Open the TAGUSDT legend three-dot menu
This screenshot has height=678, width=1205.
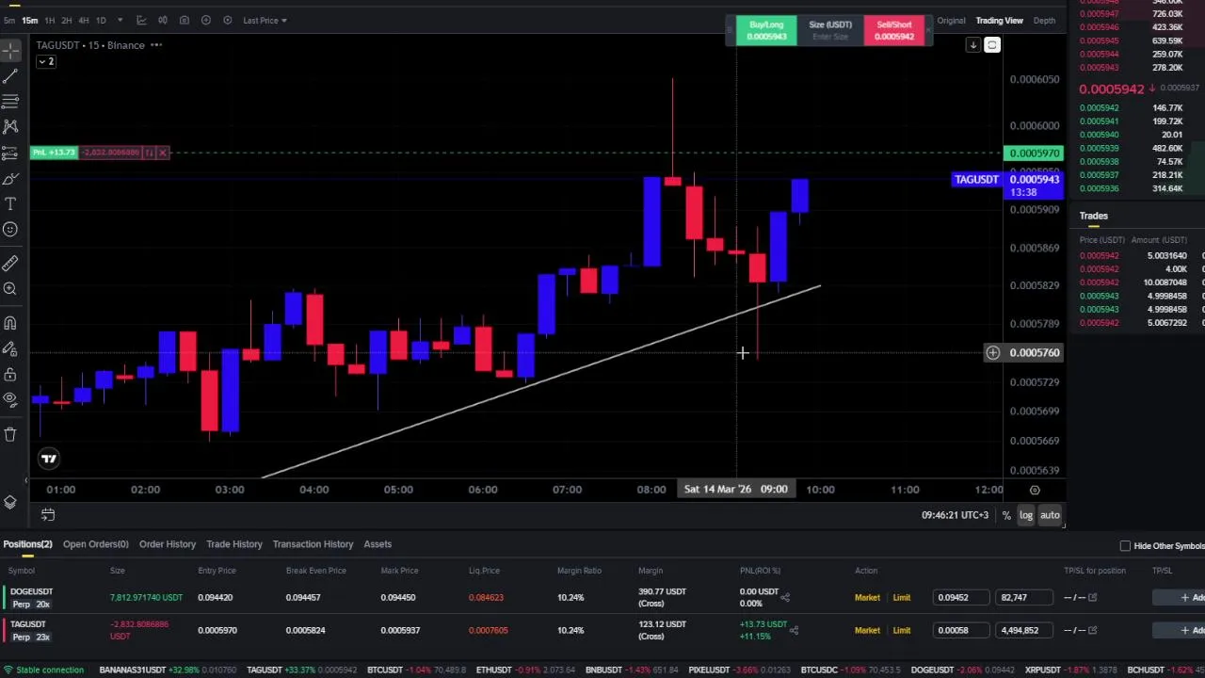(x=156, y=45)
